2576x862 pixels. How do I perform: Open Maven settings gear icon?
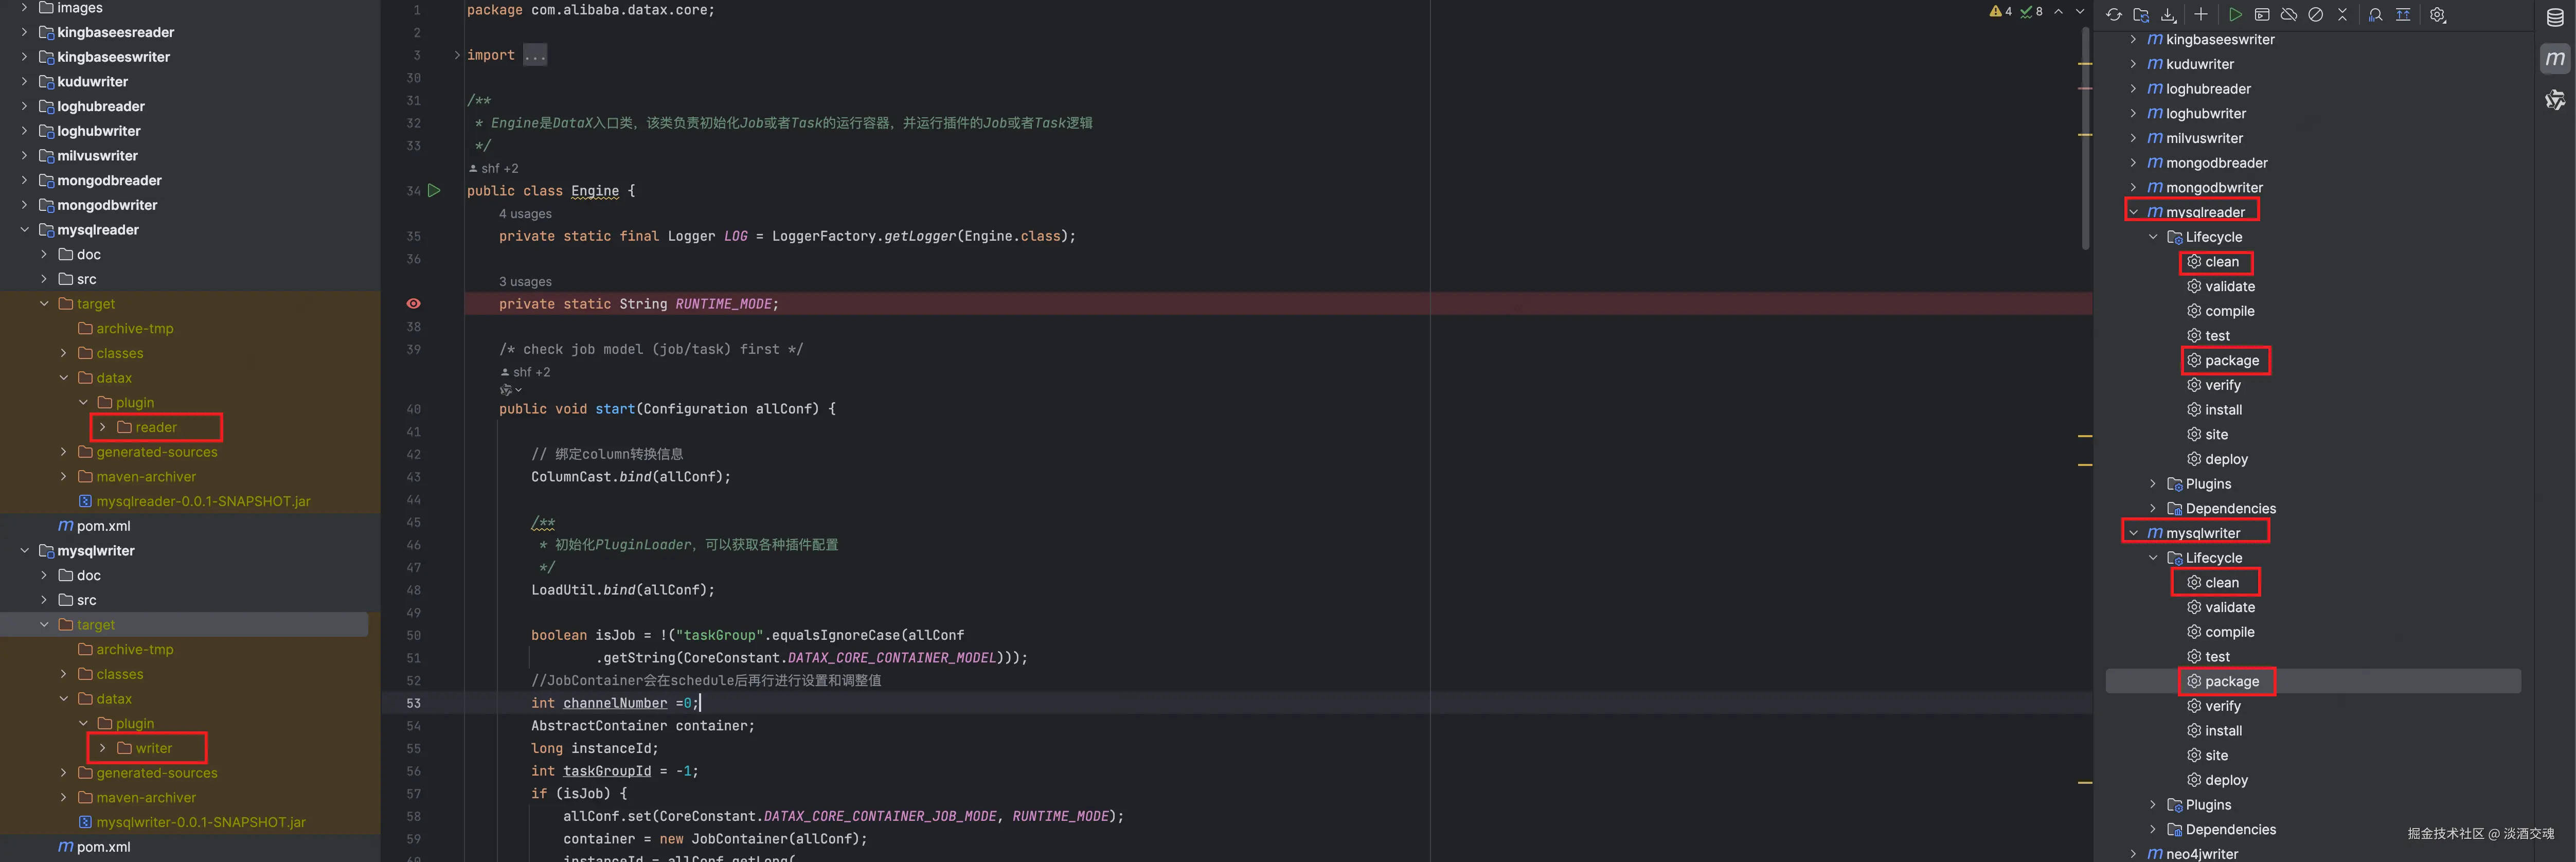coord(2438,14)
